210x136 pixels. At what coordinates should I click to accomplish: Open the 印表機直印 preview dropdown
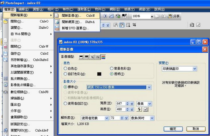tap(195, 69)
